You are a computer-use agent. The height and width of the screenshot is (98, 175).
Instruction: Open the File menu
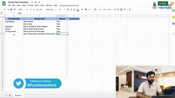point(9,5)
